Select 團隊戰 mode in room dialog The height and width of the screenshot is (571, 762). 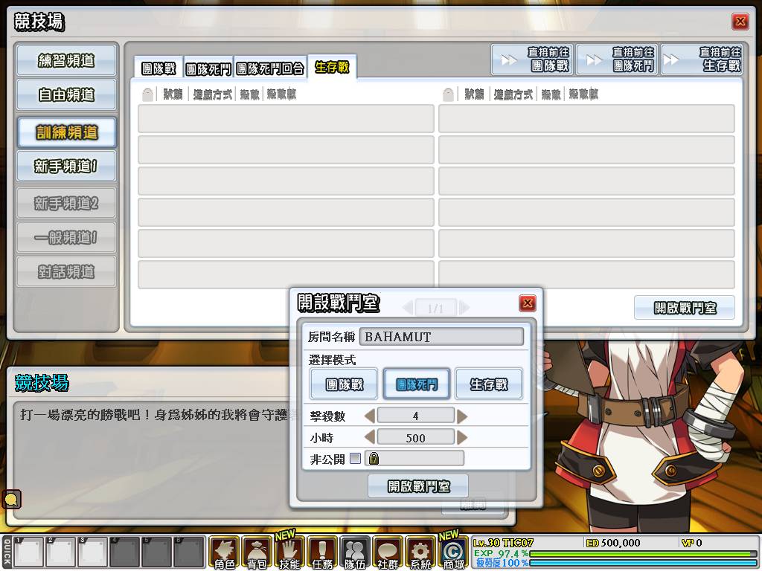[344, 384]
